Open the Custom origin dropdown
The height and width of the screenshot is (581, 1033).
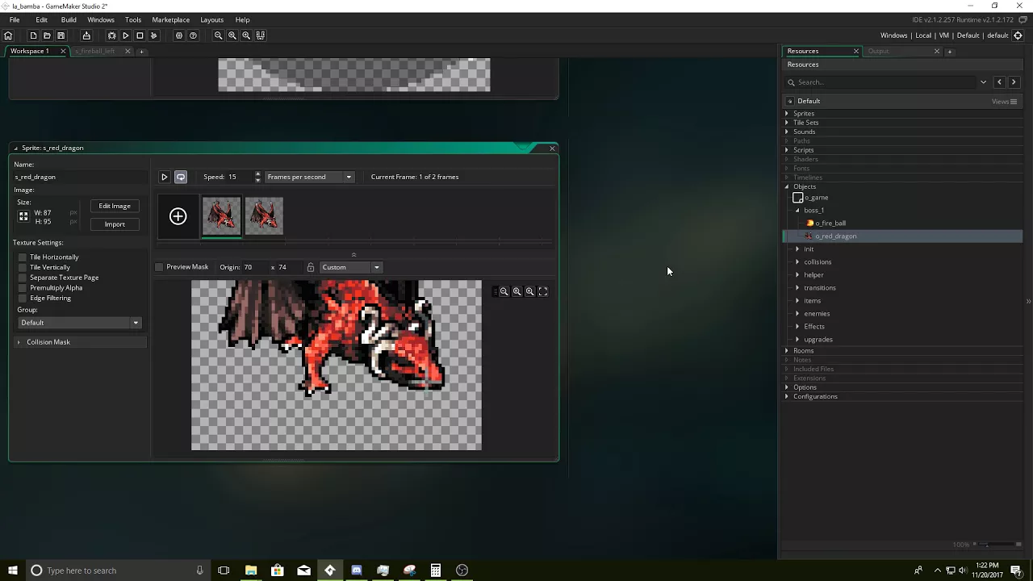point(350,267)
